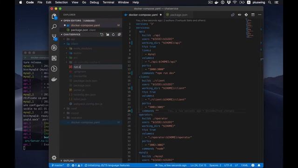Click the git blame text in status bar
The width and height of the screenshot is (298, 168).
171,165
